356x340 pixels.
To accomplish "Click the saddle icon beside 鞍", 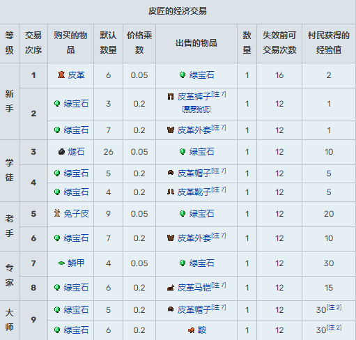I will click(x=191, y=330).
